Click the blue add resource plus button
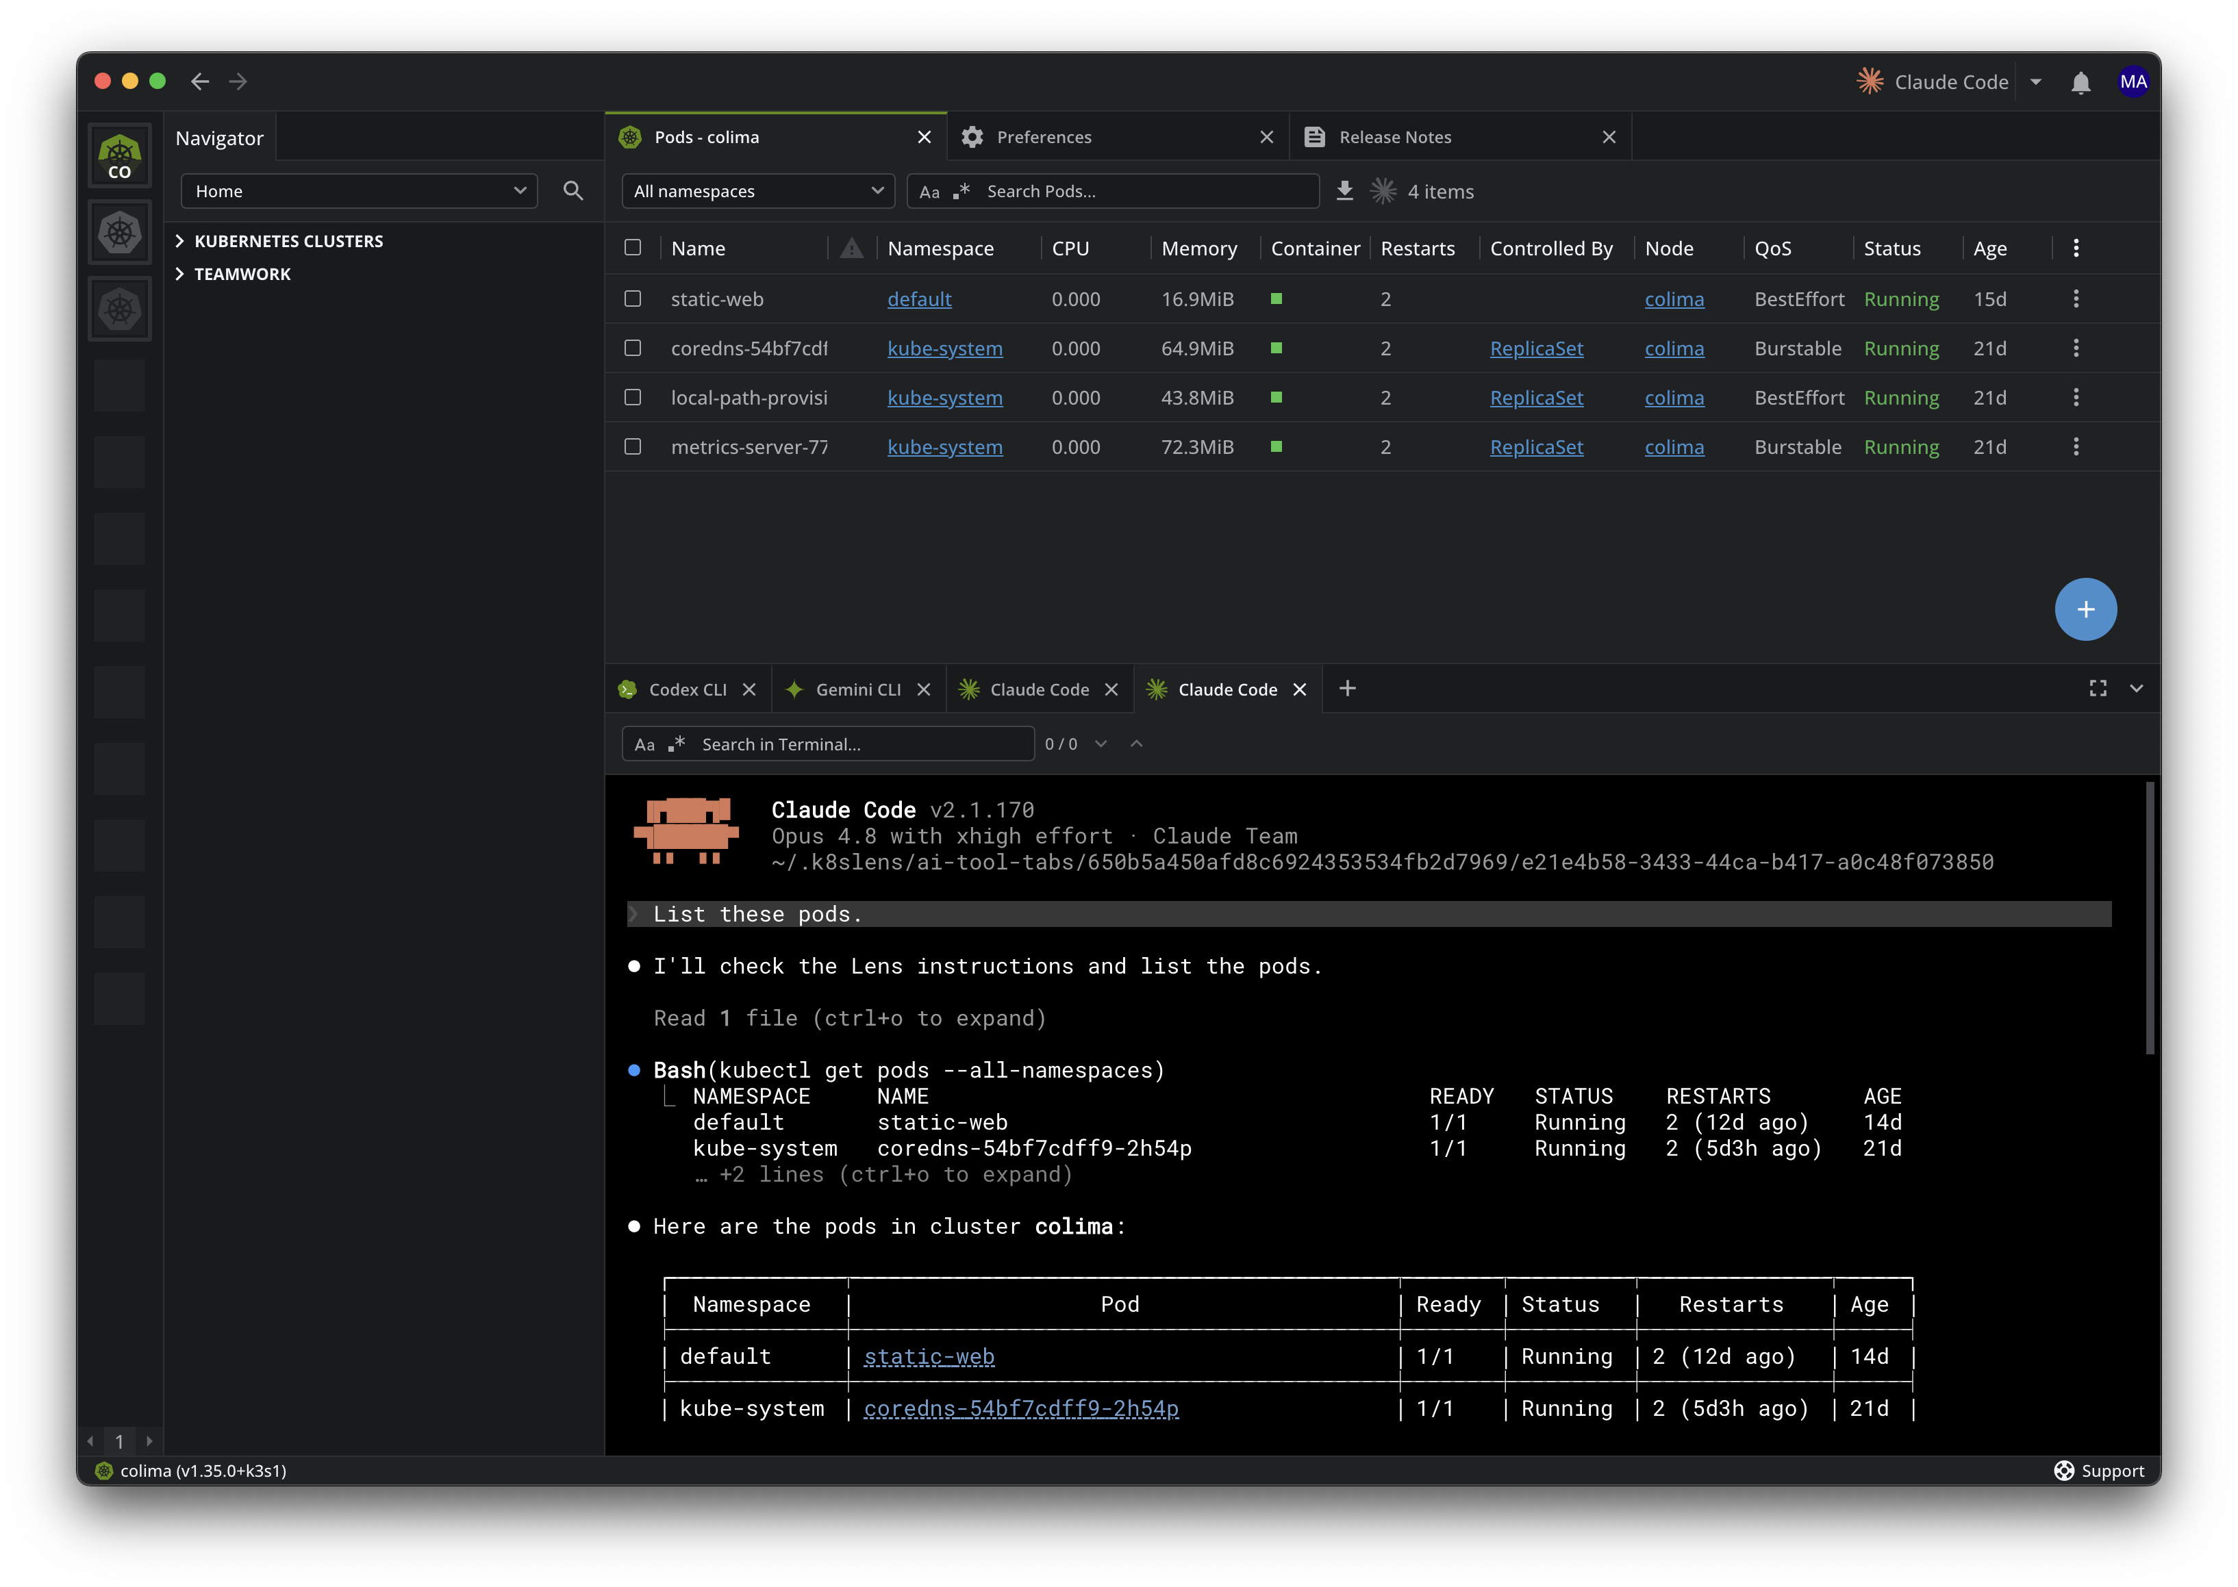This screenshot has height=1587, width=2238. click(x=2085, y=610)
